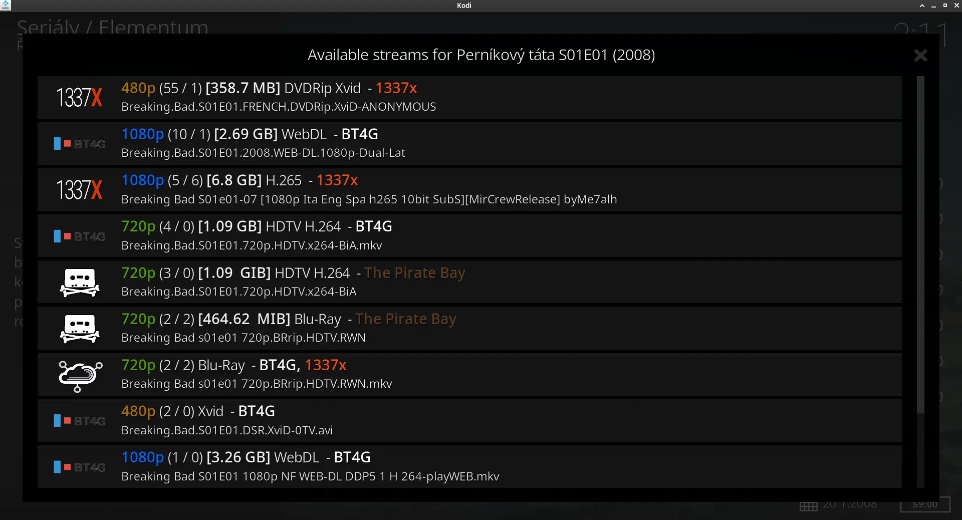
Task: Select the Breaking.Bad.S01E01.FRENCH.DVDRip stream
Action: pyautogui.click(x=469, y=98)
